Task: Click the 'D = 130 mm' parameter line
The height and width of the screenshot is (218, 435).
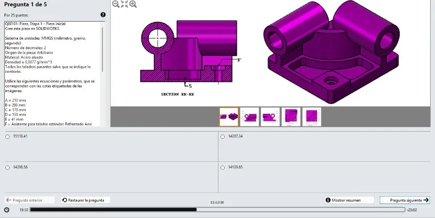Action: pyautogui.click(x=15, y=114)
